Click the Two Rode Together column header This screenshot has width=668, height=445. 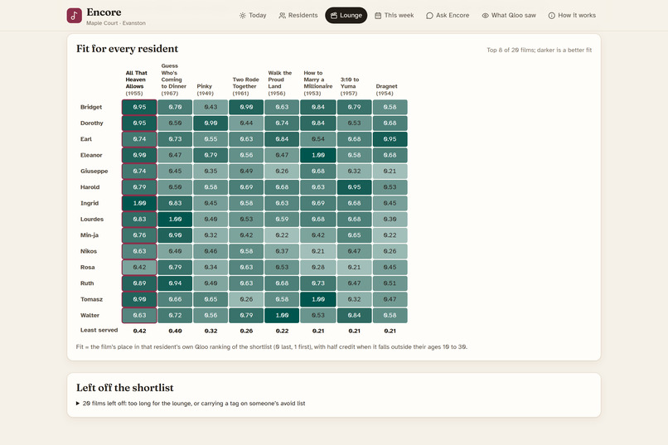point(246,86)
